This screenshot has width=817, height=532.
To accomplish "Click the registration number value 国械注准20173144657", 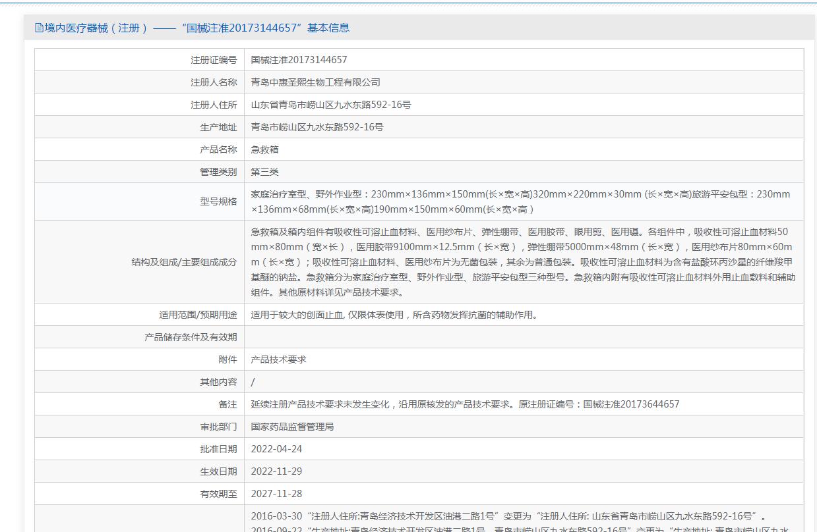I will pyautogui.click(x=299, y=60).
